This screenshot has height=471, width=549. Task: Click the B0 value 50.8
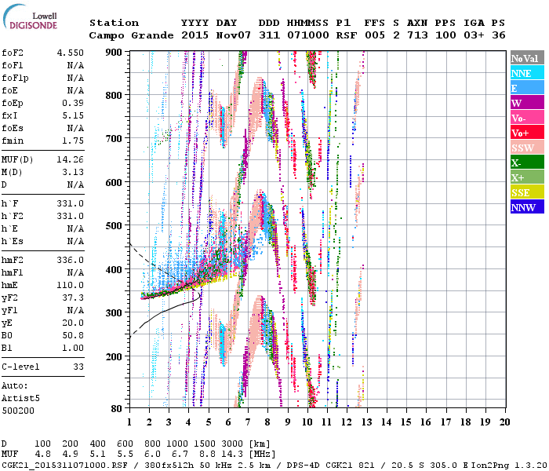pyautogui.click(x=73, y=335)
